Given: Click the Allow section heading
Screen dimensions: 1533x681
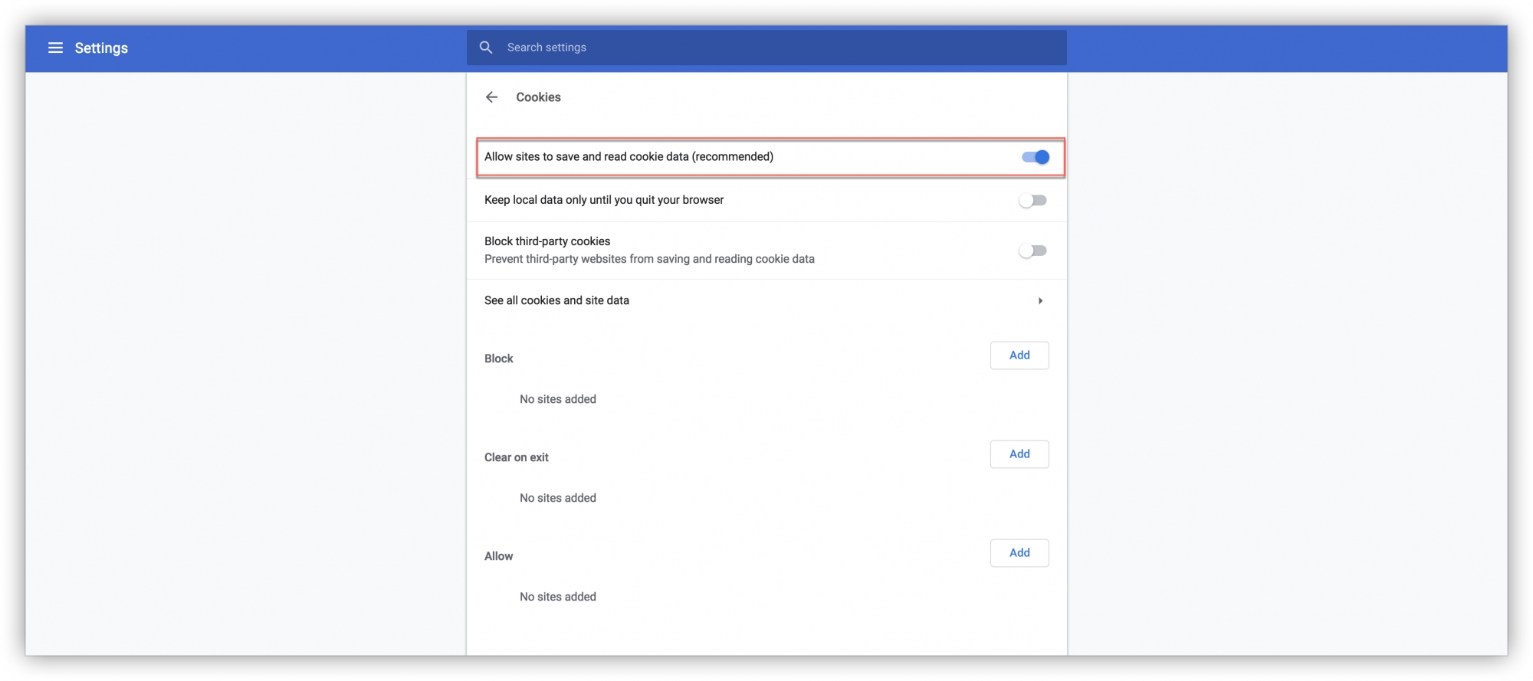Looking at the screenshot, I should (x=498, y=556).
